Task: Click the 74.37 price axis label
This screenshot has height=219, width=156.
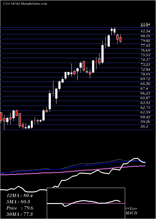Action: tap(145, 60)
